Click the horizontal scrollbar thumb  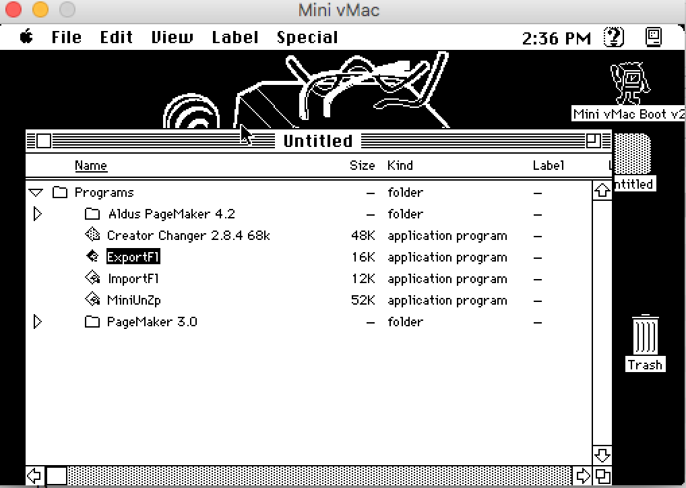point(57,476)
